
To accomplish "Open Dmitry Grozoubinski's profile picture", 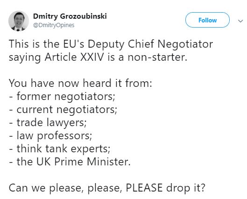I will [19, 21].
